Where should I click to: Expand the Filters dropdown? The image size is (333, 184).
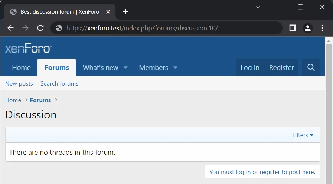click(x=303, y=135)
